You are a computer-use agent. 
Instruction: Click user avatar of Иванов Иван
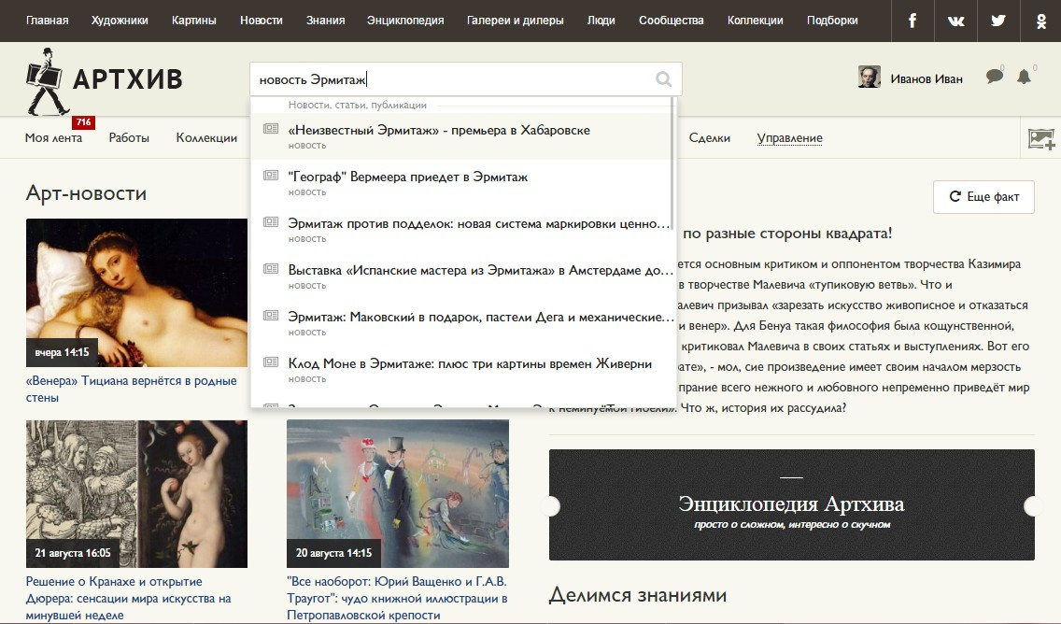click(x=870, y=78)
